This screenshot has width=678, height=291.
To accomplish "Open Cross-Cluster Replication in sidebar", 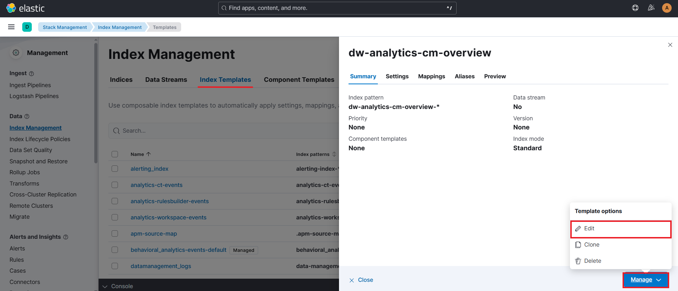I will (43, 195).
